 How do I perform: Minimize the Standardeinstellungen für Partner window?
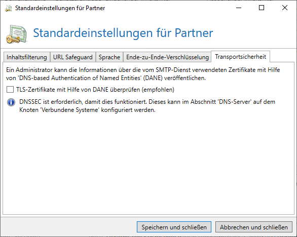click(x=239, y=8)
